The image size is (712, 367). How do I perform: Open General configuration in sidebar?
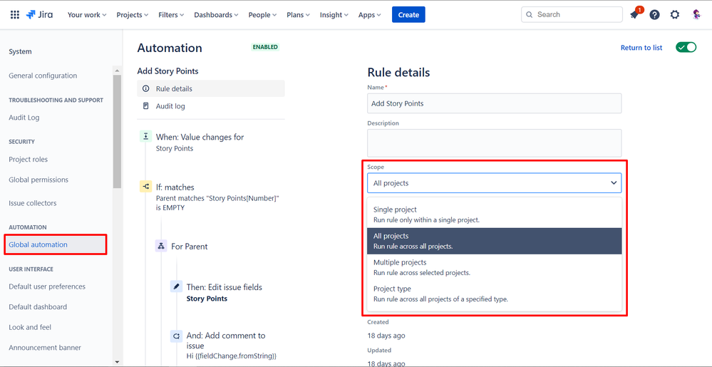(x=43, y=76)
